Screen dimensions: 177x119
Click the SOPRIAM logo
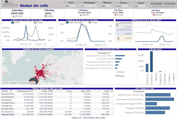tap(10, 5)
